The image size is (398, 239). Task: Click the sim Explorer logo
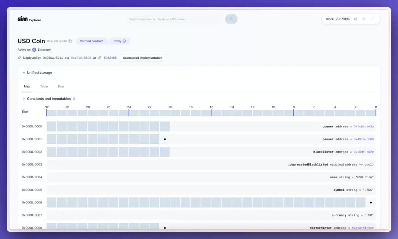(x=29, y=19)
